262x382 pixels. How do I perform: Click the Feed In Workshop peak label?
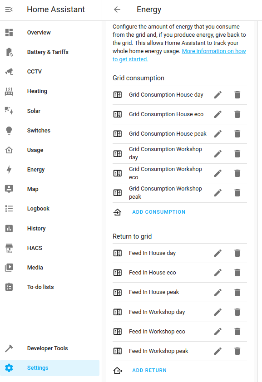[x=158, y=351]
